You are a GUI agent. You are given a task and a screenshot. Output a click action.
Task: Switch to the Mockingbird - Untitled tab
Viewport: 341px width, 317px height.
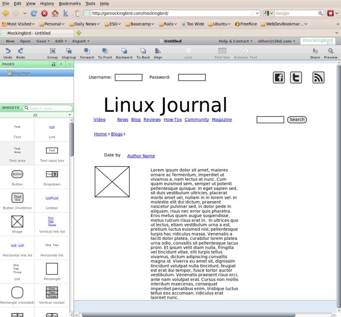coord(29,33)
